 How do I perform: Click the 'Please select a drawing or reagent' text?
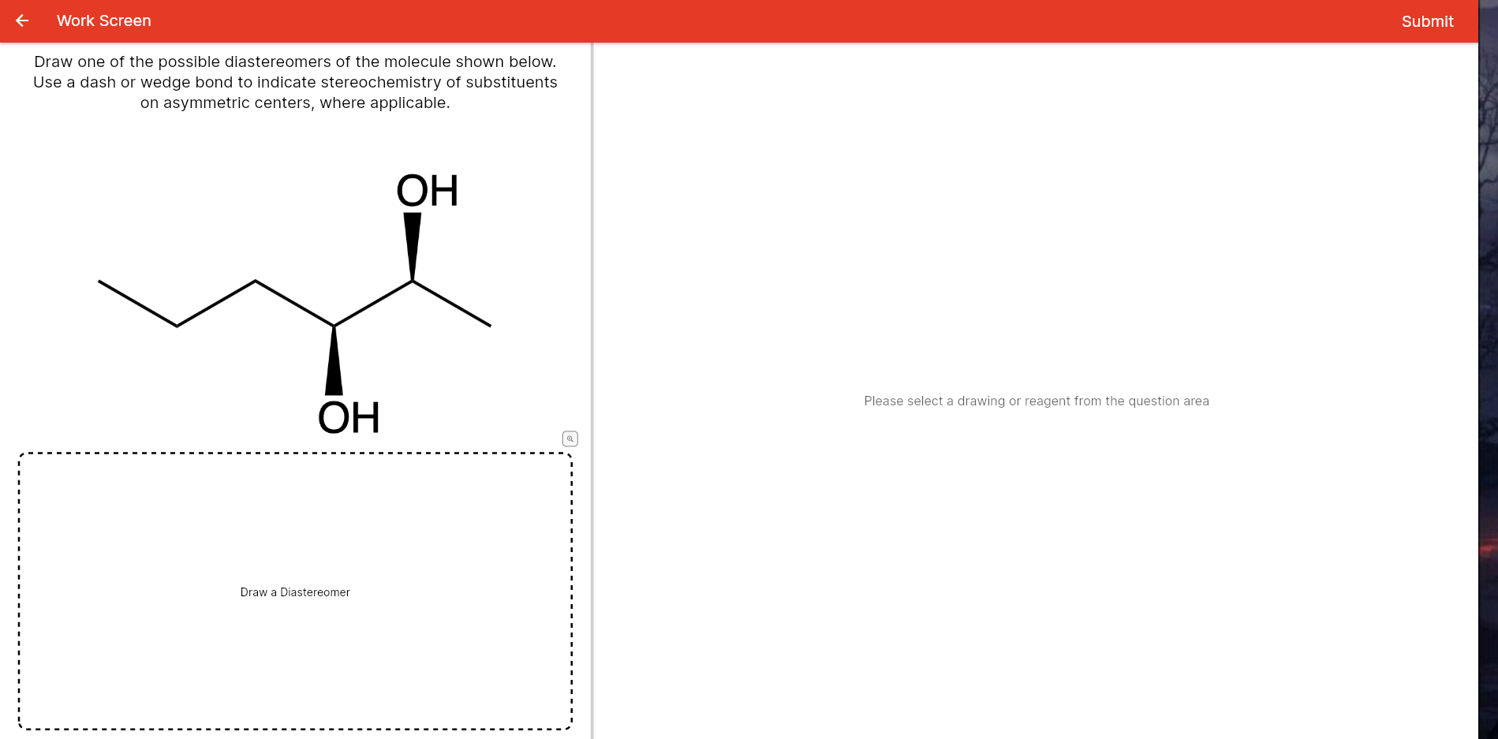click(1036, 401)
